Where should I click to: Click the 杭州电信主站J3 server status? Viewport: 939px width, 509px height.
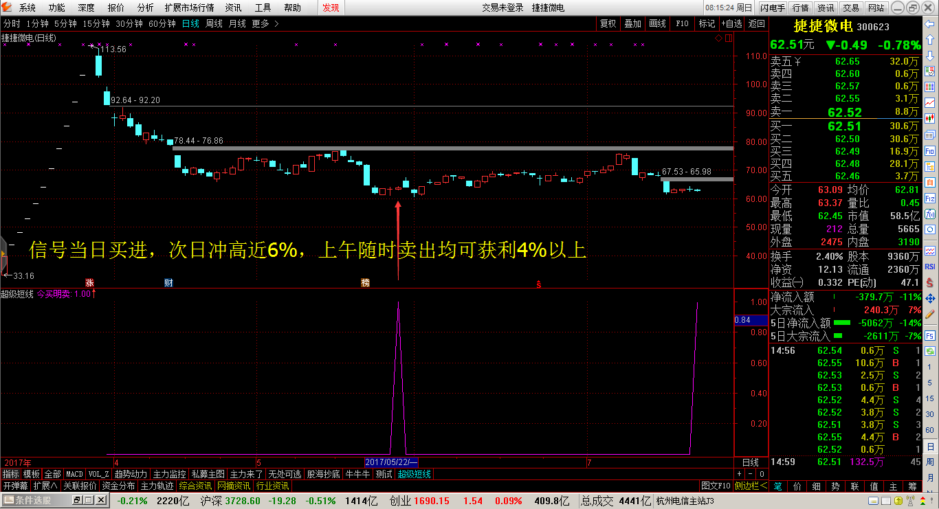(685, 501)
